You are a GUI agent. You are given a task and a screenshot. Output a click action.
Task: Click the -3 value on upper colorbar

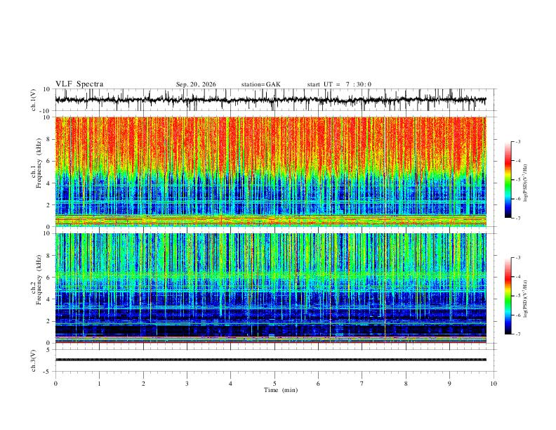tap(518, 141)
